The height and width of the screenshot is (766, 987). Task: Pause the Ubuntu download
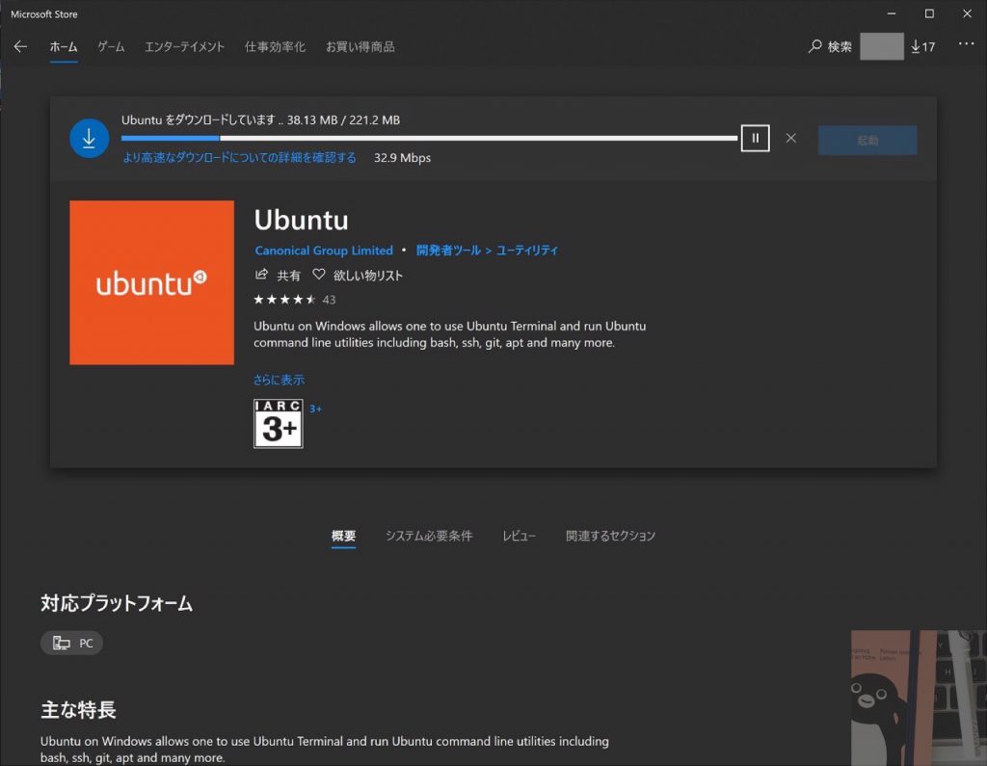[x=756, y=138]
